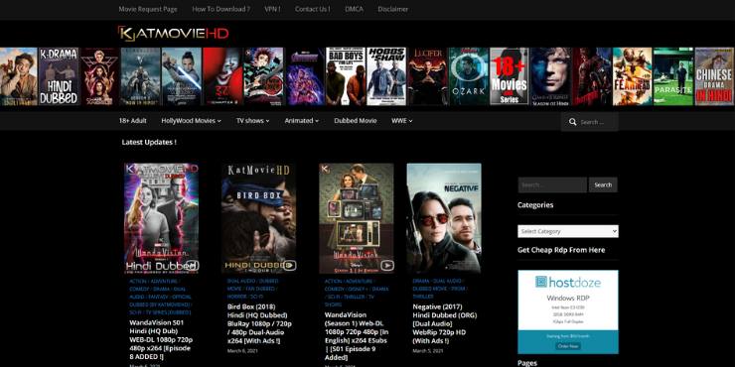
Task: Open the Parasite banner thumbnail
Action: coord(673,76)
